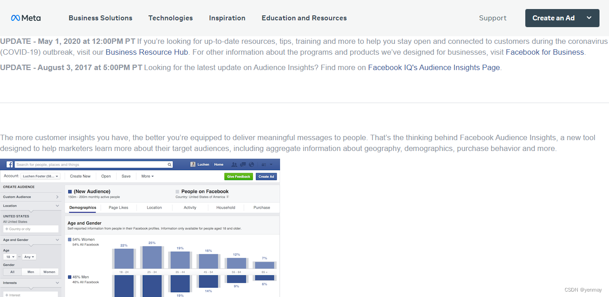The height and width of the screenshot is (297, 609).
Task: Click the Luchen profile avatar picture
Action: tap(193, 165)
